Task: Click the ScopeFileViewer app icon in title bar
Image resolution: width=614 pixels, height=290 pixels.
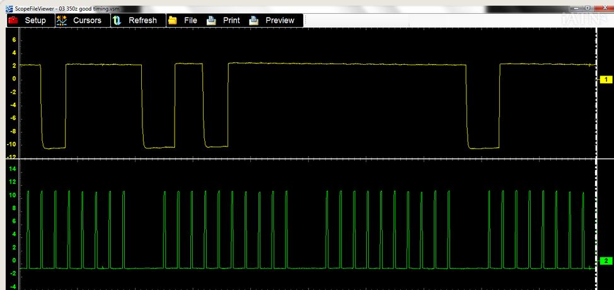Action: pyautogui.click(x=8, y=8)
